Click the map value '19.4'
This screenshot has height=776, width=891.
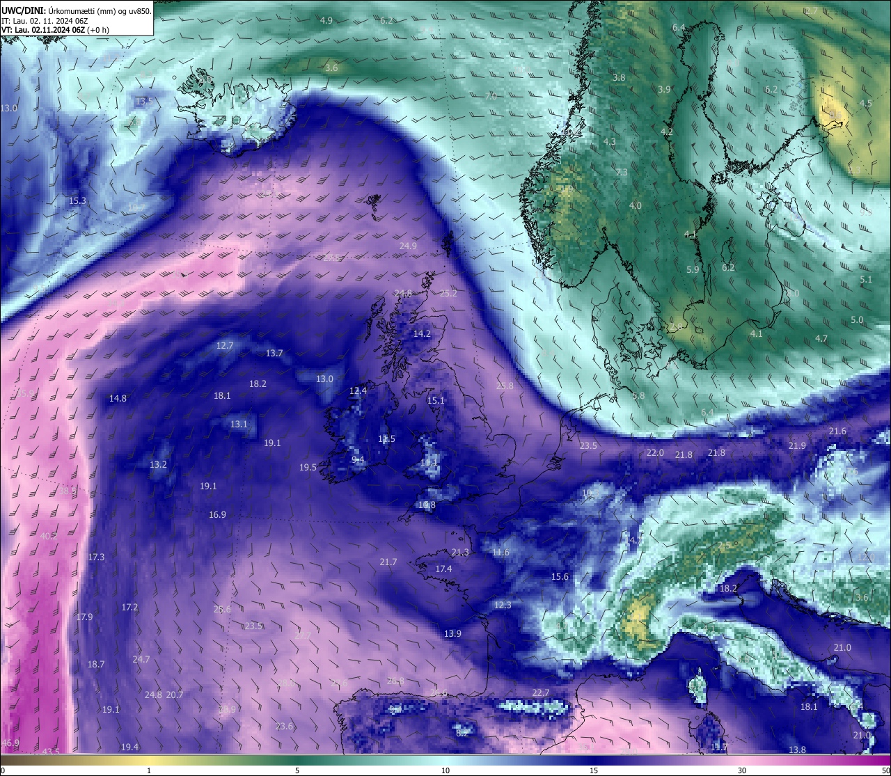click(129, 747)
